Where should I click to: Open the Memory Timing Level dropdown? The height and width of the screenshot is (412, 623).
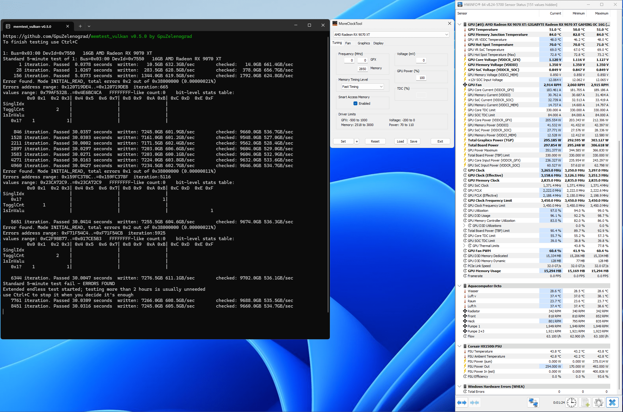click(x=362, y=87)
